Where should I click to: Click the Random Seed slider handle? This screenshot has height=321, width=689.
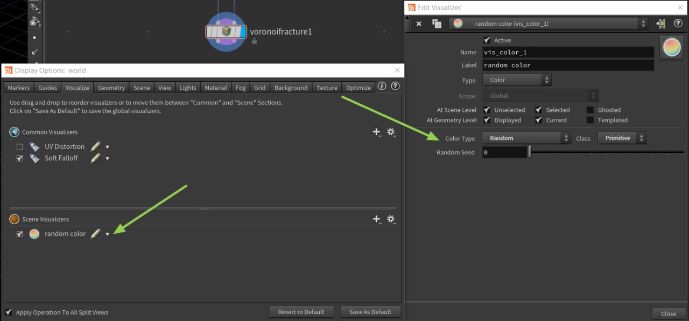pos(530,153)
